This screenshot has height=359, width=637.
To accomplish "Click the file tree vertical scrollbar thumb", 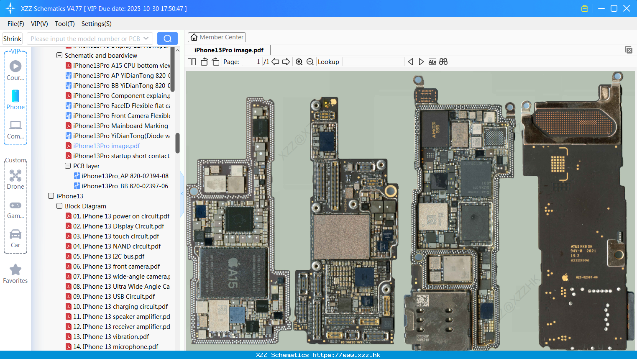I will [177, 143].
